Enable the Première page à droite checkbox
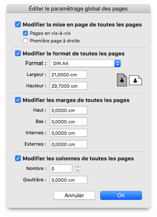Viewport: 157px width, 217px height. (x=25, y=41)
